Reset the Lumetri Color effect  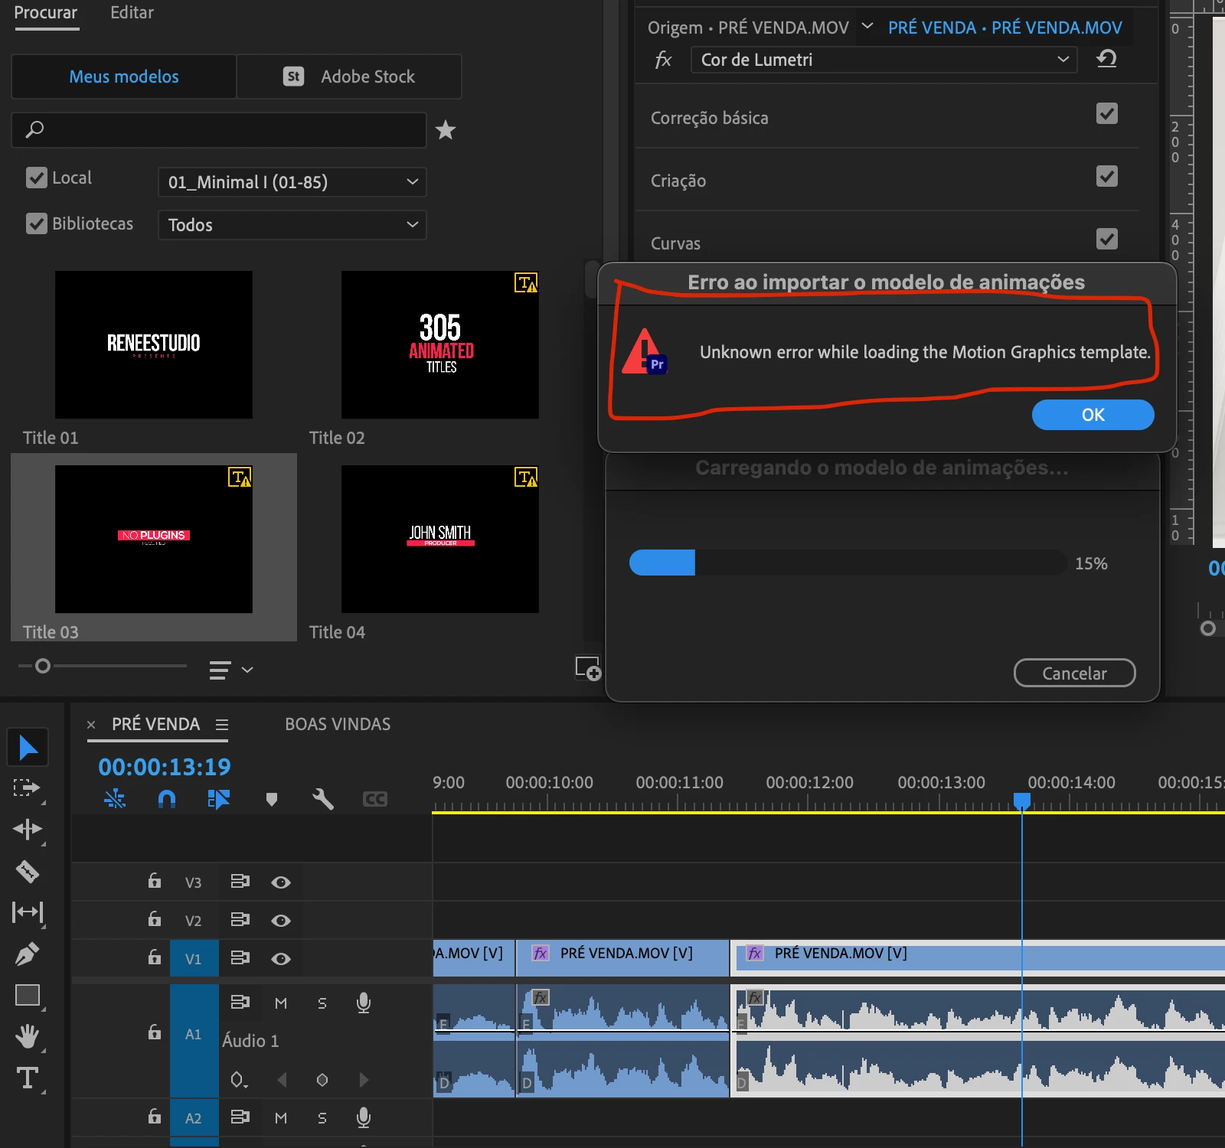coord(1106,59)
